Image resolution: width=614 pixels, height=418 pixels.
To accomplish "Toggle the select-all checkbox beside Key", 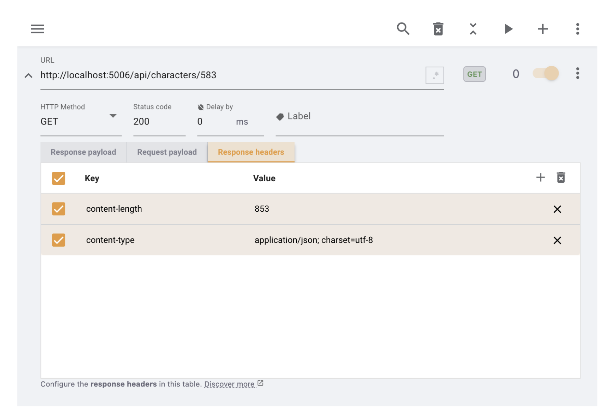I will [x=59, y=178].
